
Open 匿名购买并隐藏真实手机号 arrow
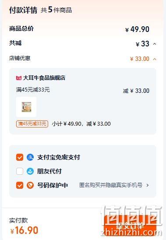coord(148,185)
